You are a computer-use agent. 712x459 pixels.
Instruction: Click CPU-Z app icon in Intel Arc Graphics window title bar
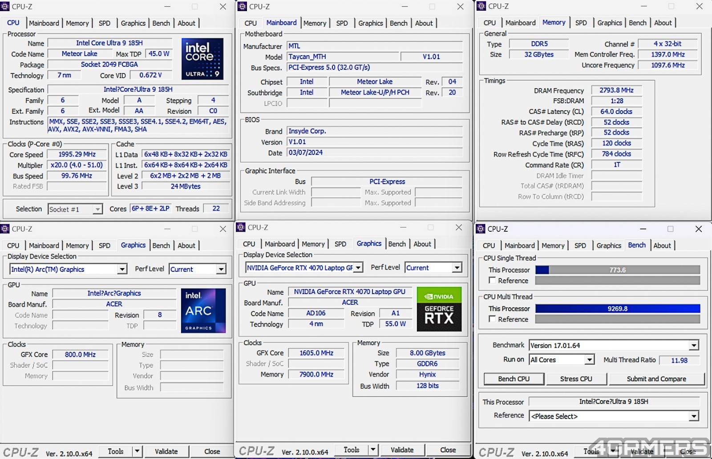coord(5,229)
